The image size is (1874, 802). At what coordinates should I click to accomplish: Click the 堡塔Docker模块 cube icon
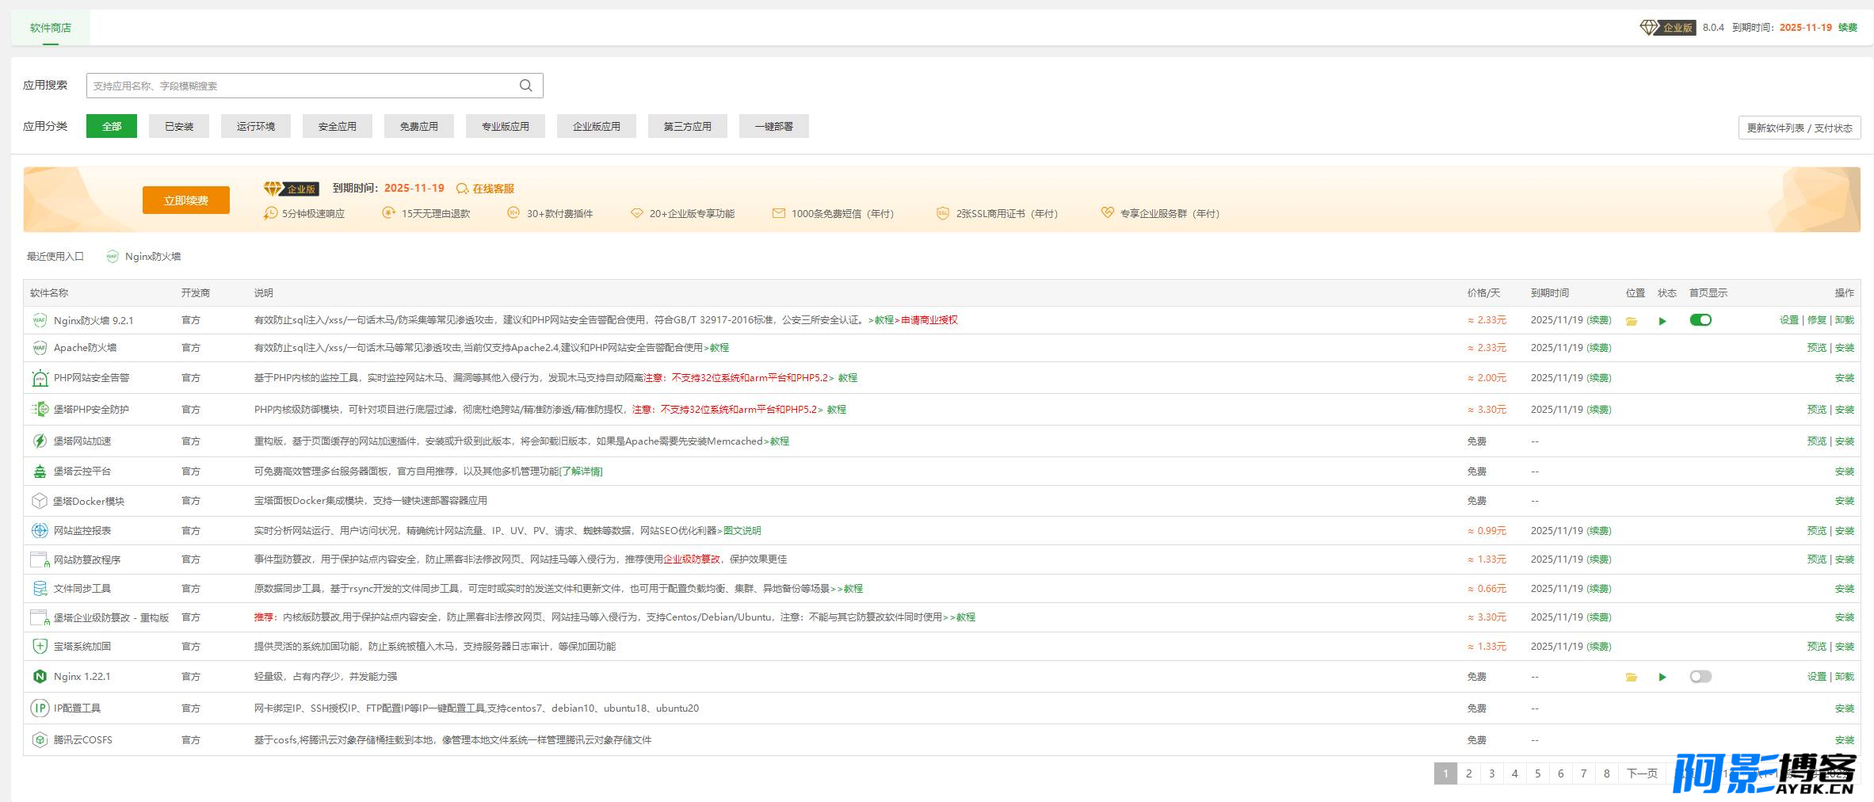pos(40,501)
